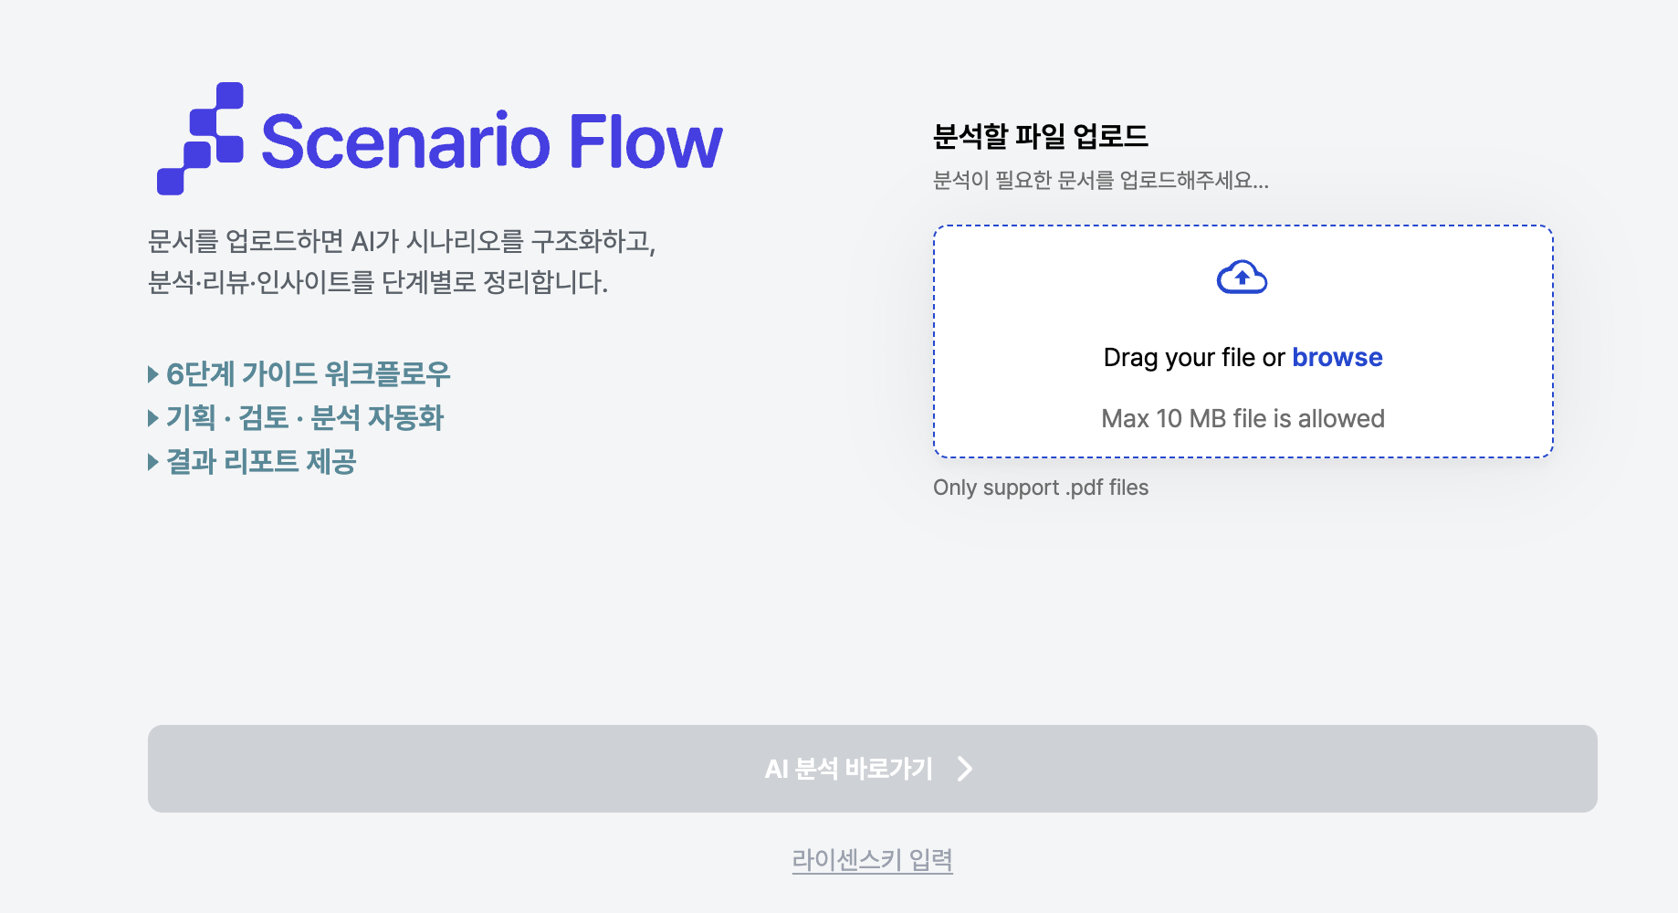This screenshot has width=1678, height=913.
Task: Select the 기획 · 검토 · 분석 자동화 feature text
Action: pos(305,418)
